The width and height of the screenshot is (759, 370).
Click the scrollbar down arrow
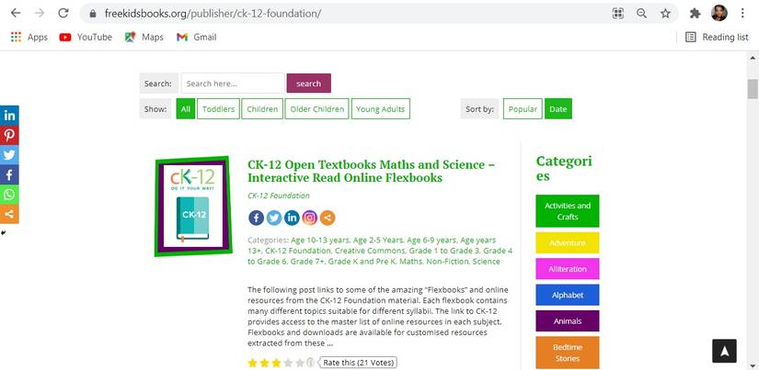pos(753,364)
